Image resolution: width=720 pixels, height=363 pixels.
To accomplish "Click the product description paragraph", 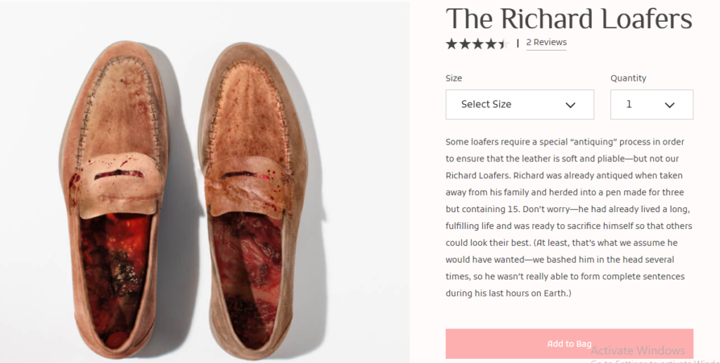I will [569, 218].
